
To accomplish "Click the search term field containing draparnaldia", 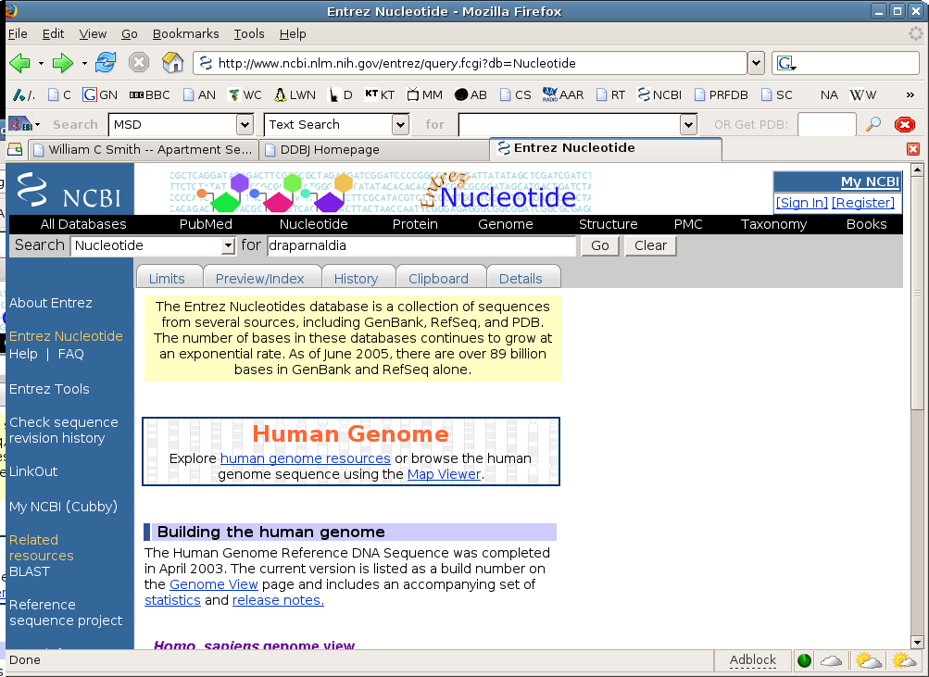I will 421,245.
